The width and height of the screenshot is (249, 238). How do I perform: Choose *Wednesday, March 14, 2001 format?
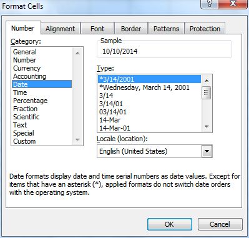pos(149,87)
